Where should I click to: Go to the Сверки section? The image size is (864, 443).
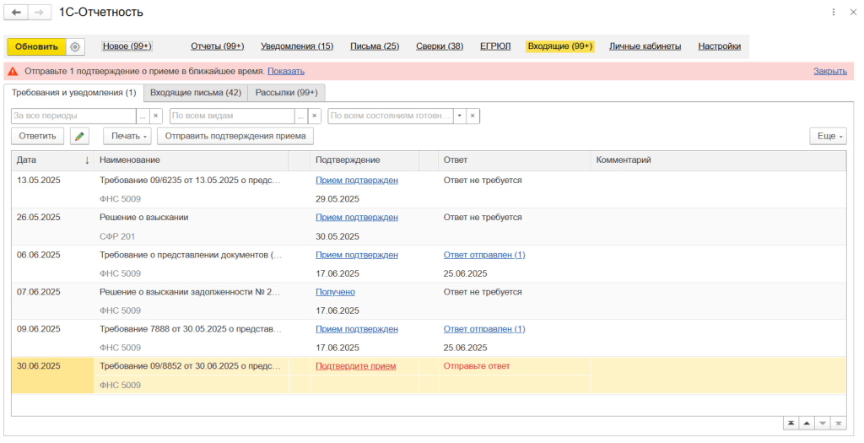tap(440, 46)
